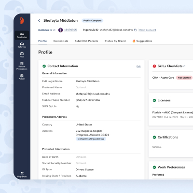Click Issuing State value Alabama
The width and height of the screenshot is (193, 193).
(81, 176)
